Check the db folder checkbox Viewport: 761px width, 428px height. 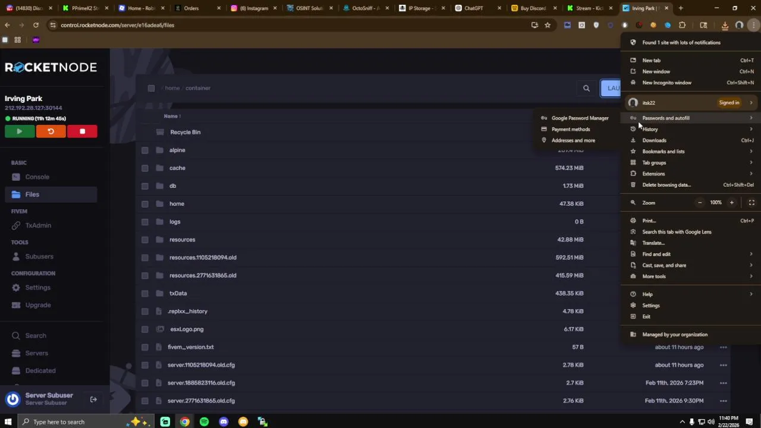click(x=145, y=186)
